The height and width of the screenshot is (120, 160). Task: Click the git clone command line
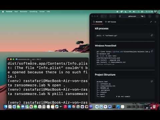pos(123,52)
